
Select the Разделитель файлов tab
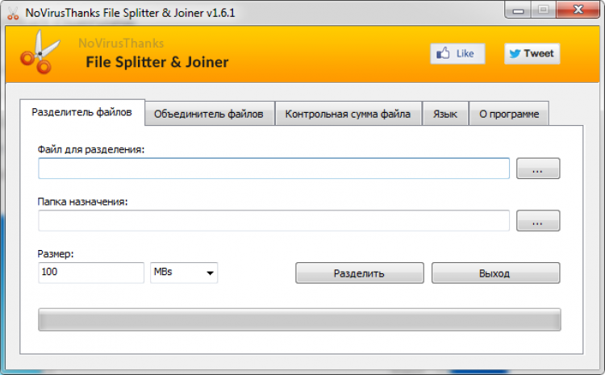[82, 112]
